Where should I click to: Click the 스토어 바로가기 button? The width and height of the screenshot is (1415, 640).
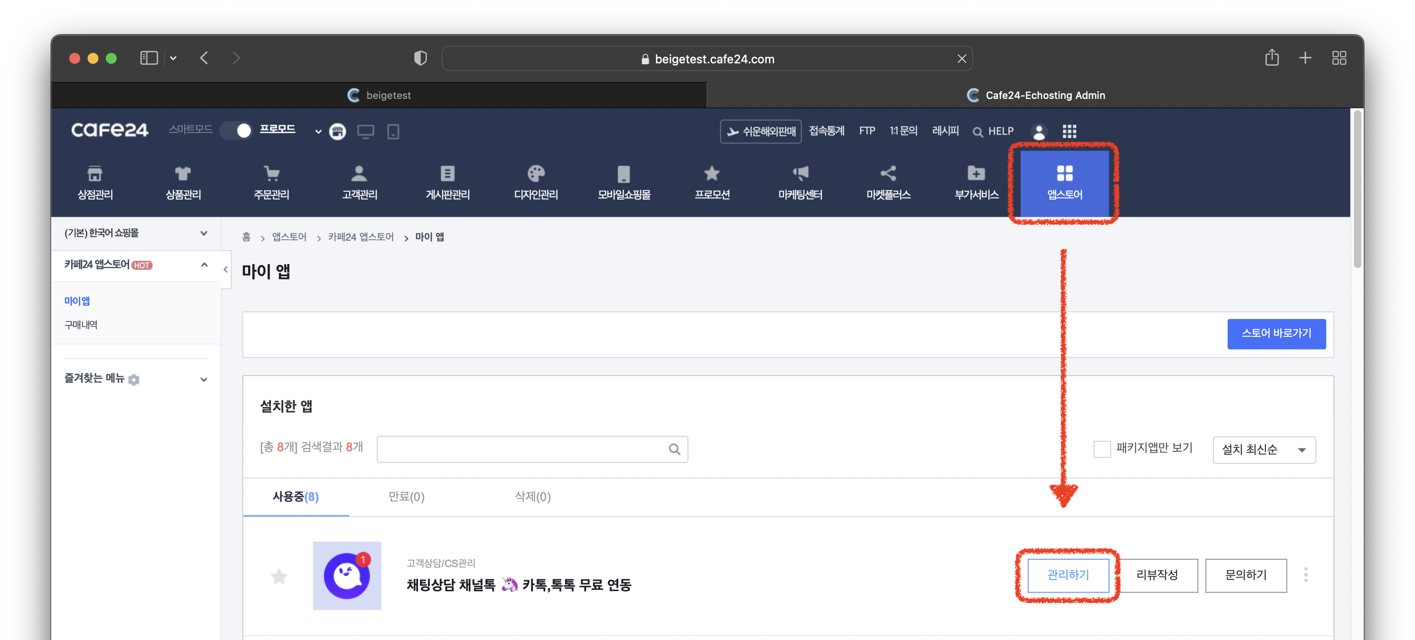[1276, 334]
